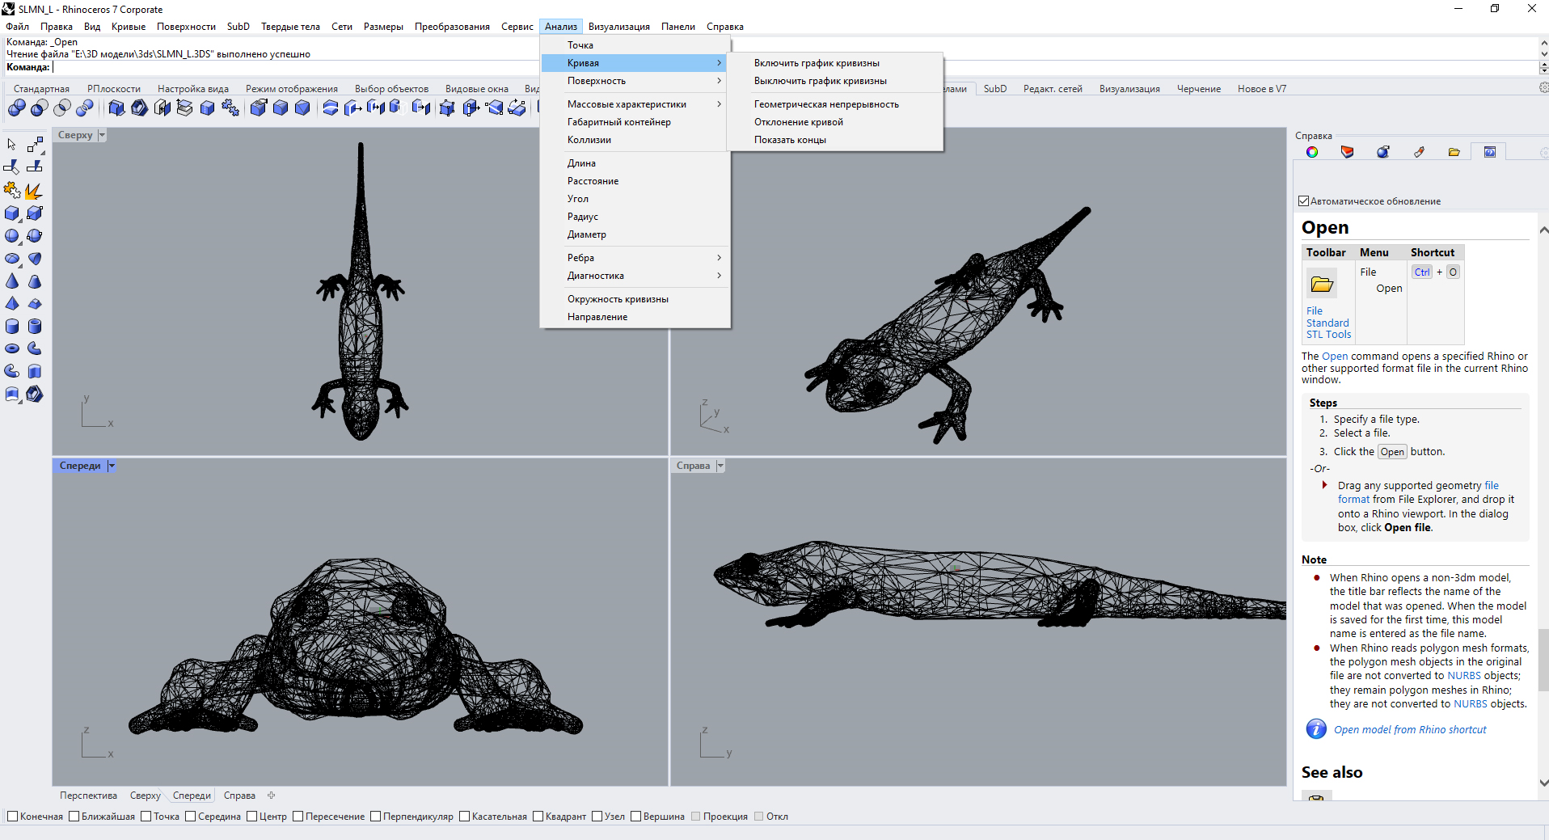Select the Cone solid tool
The width and height of the screenshot is (1549, 840).
pyautogui.click(x=12, y=281)
